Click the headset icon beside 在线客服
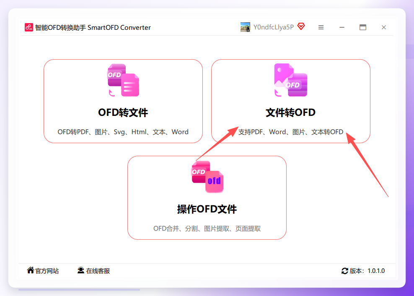414x296 pixels. point(80,270)
